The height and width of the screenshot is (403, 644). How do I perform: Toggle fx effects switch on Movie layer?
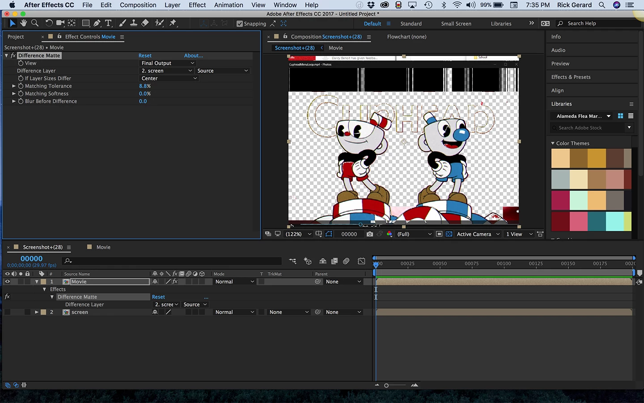click(x=175, y=282)
